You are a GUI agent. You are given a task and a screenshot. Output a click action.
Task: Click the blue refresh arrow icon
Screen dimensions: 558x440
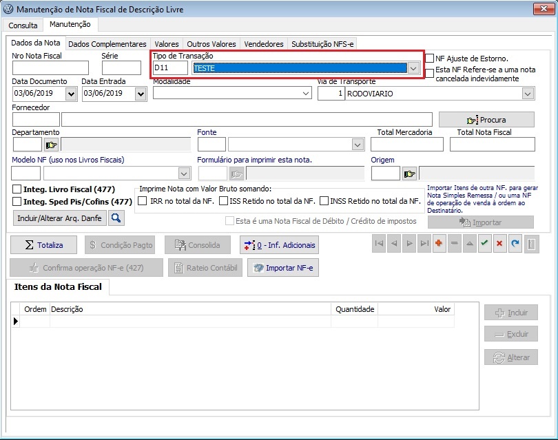coord(515,244)
